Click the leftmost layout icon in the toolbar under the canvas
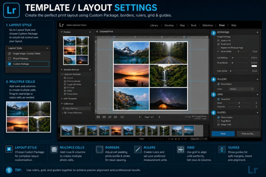The height and width of the screenshot is (177, 266). click(x=98, y=117)
